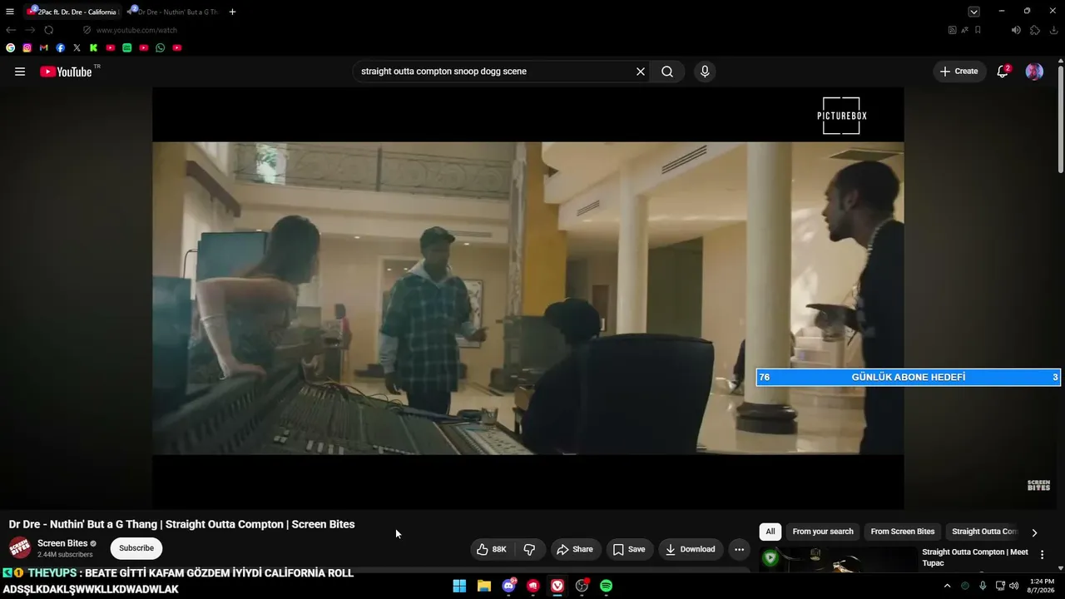The image size is (1065, 599).
Task: Like the video with 88K likes
Action: (492, 549)
